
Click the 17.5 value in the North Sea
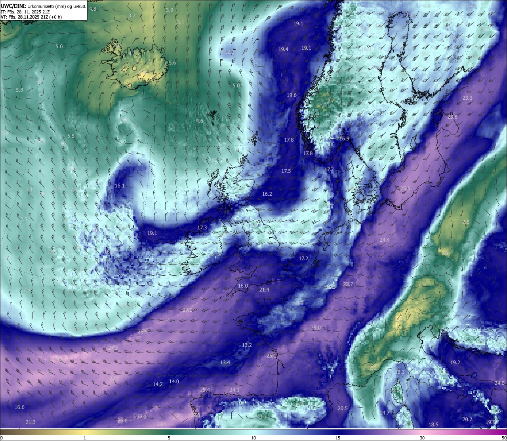(286, 171)
